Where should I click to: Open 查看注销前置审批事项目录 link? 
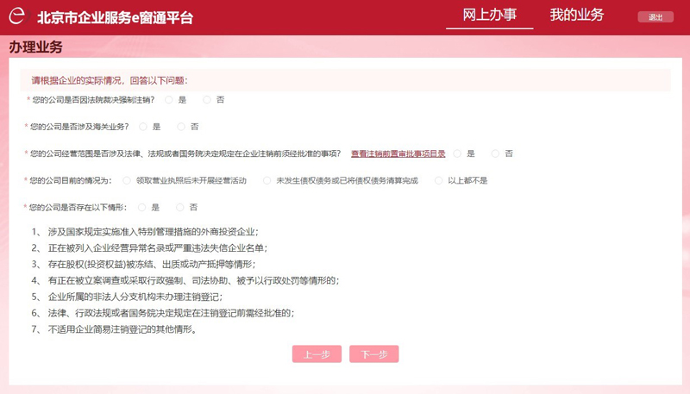pyautogui.click(x=398, y=153)
